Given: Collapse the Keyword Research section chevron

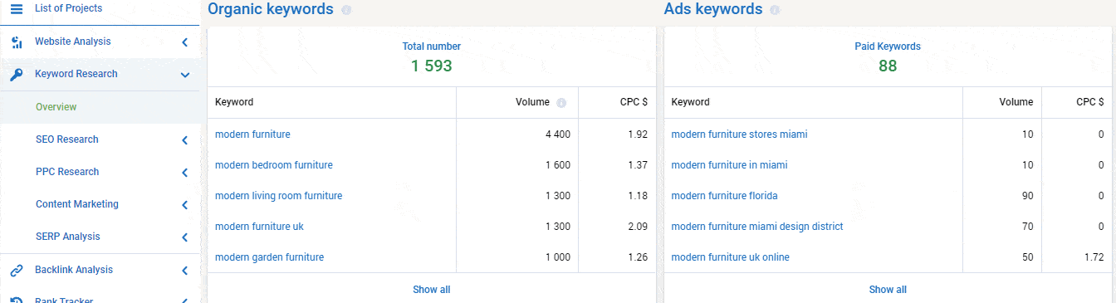Looking at the screenshot, I should [184, 75].
